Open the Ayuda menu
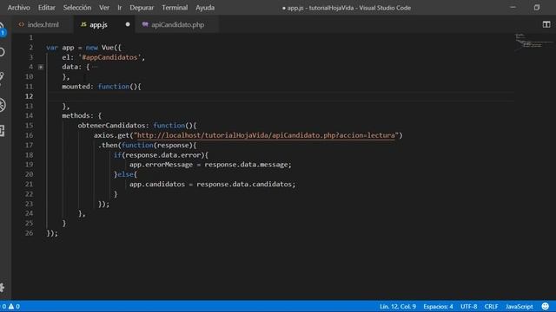Viewport: 556px width, 312px height. pos(205,8)
